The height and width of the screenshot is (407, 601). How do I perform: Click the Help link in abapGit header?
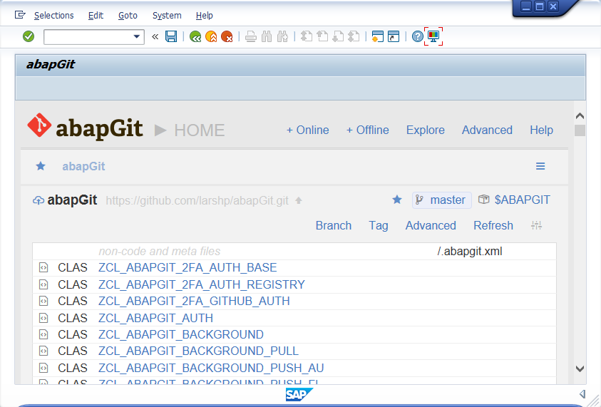pos(541,130)
